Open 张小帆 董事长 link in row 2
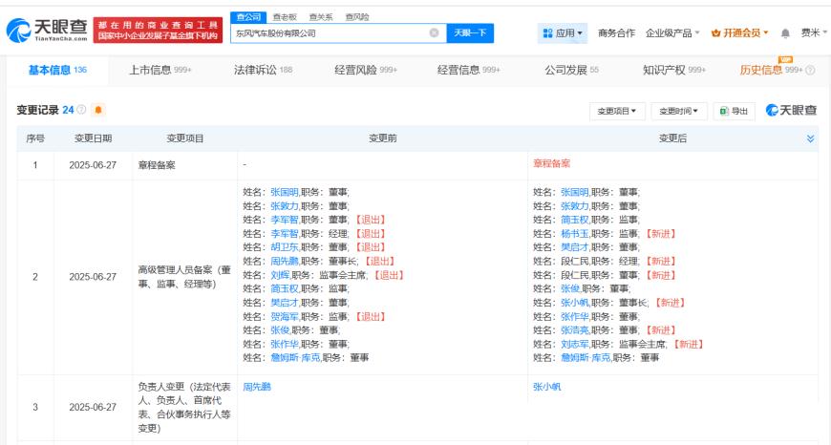This screenshot has height=445, width=831. (574, 303)
